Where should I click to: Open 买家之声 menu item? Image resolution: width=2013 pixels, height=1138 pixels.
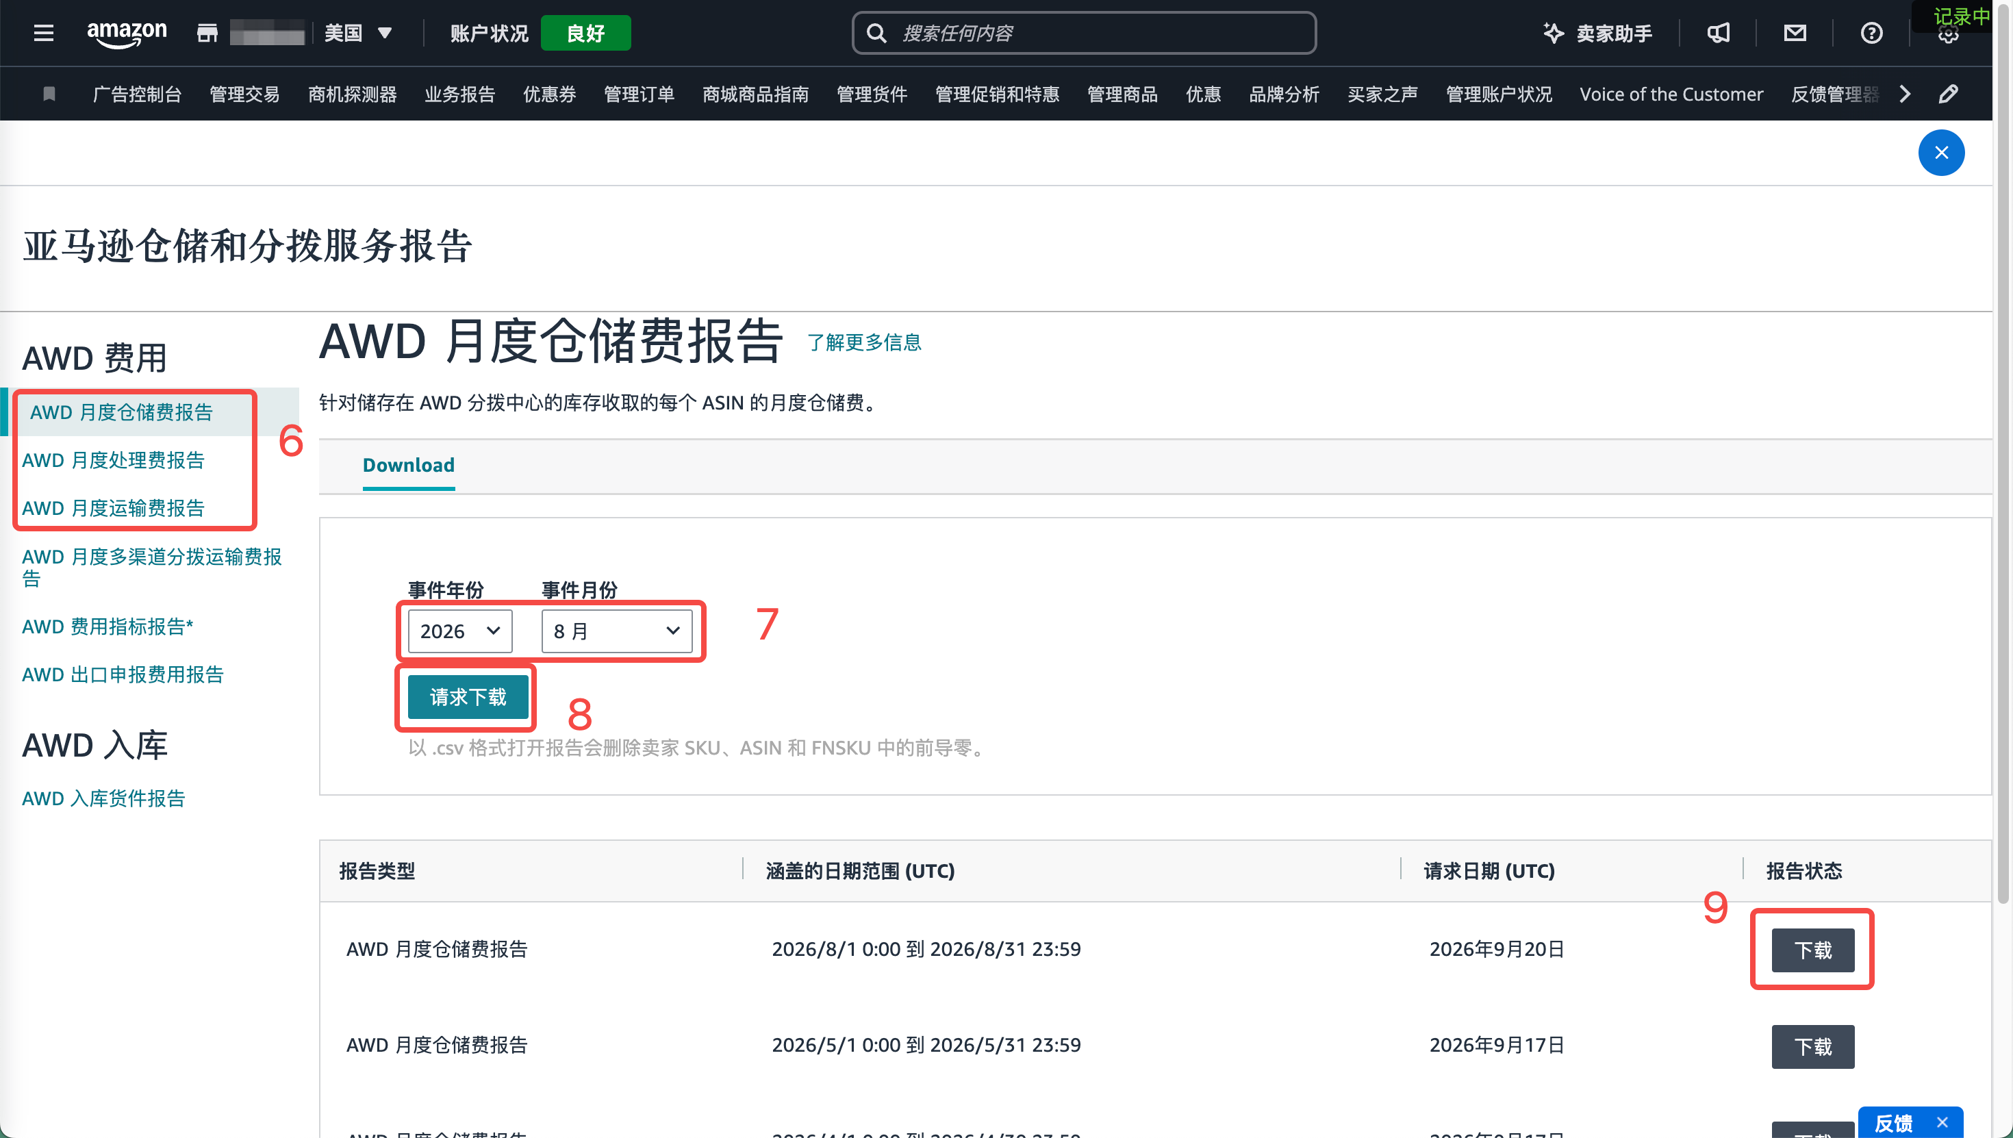click(x=1382, y=94)
